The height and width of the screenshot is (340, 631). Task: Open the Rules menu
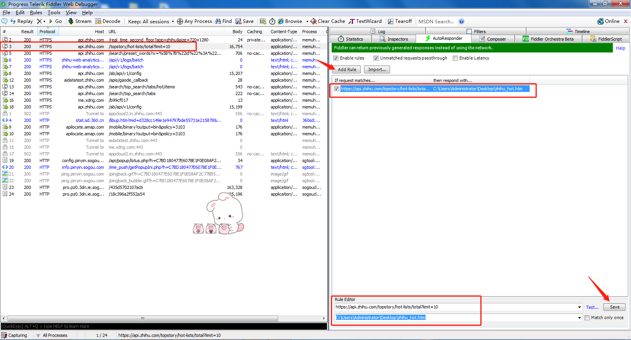pos(36,13)
